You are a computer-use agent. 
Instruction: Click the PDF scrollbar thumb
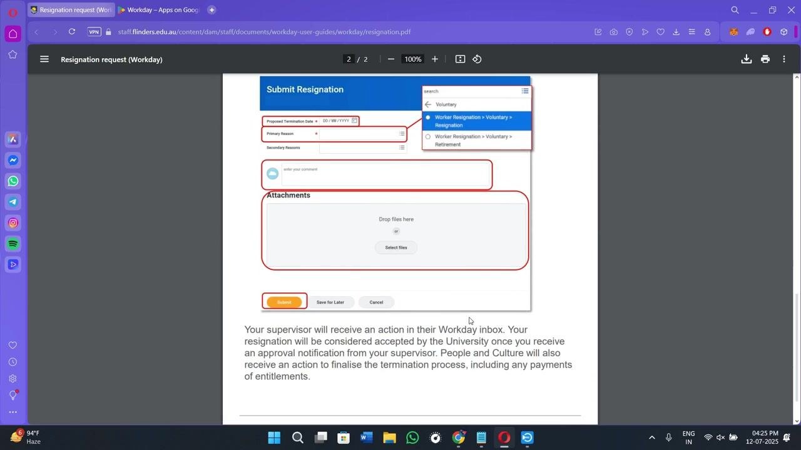[x=797, y=347]
